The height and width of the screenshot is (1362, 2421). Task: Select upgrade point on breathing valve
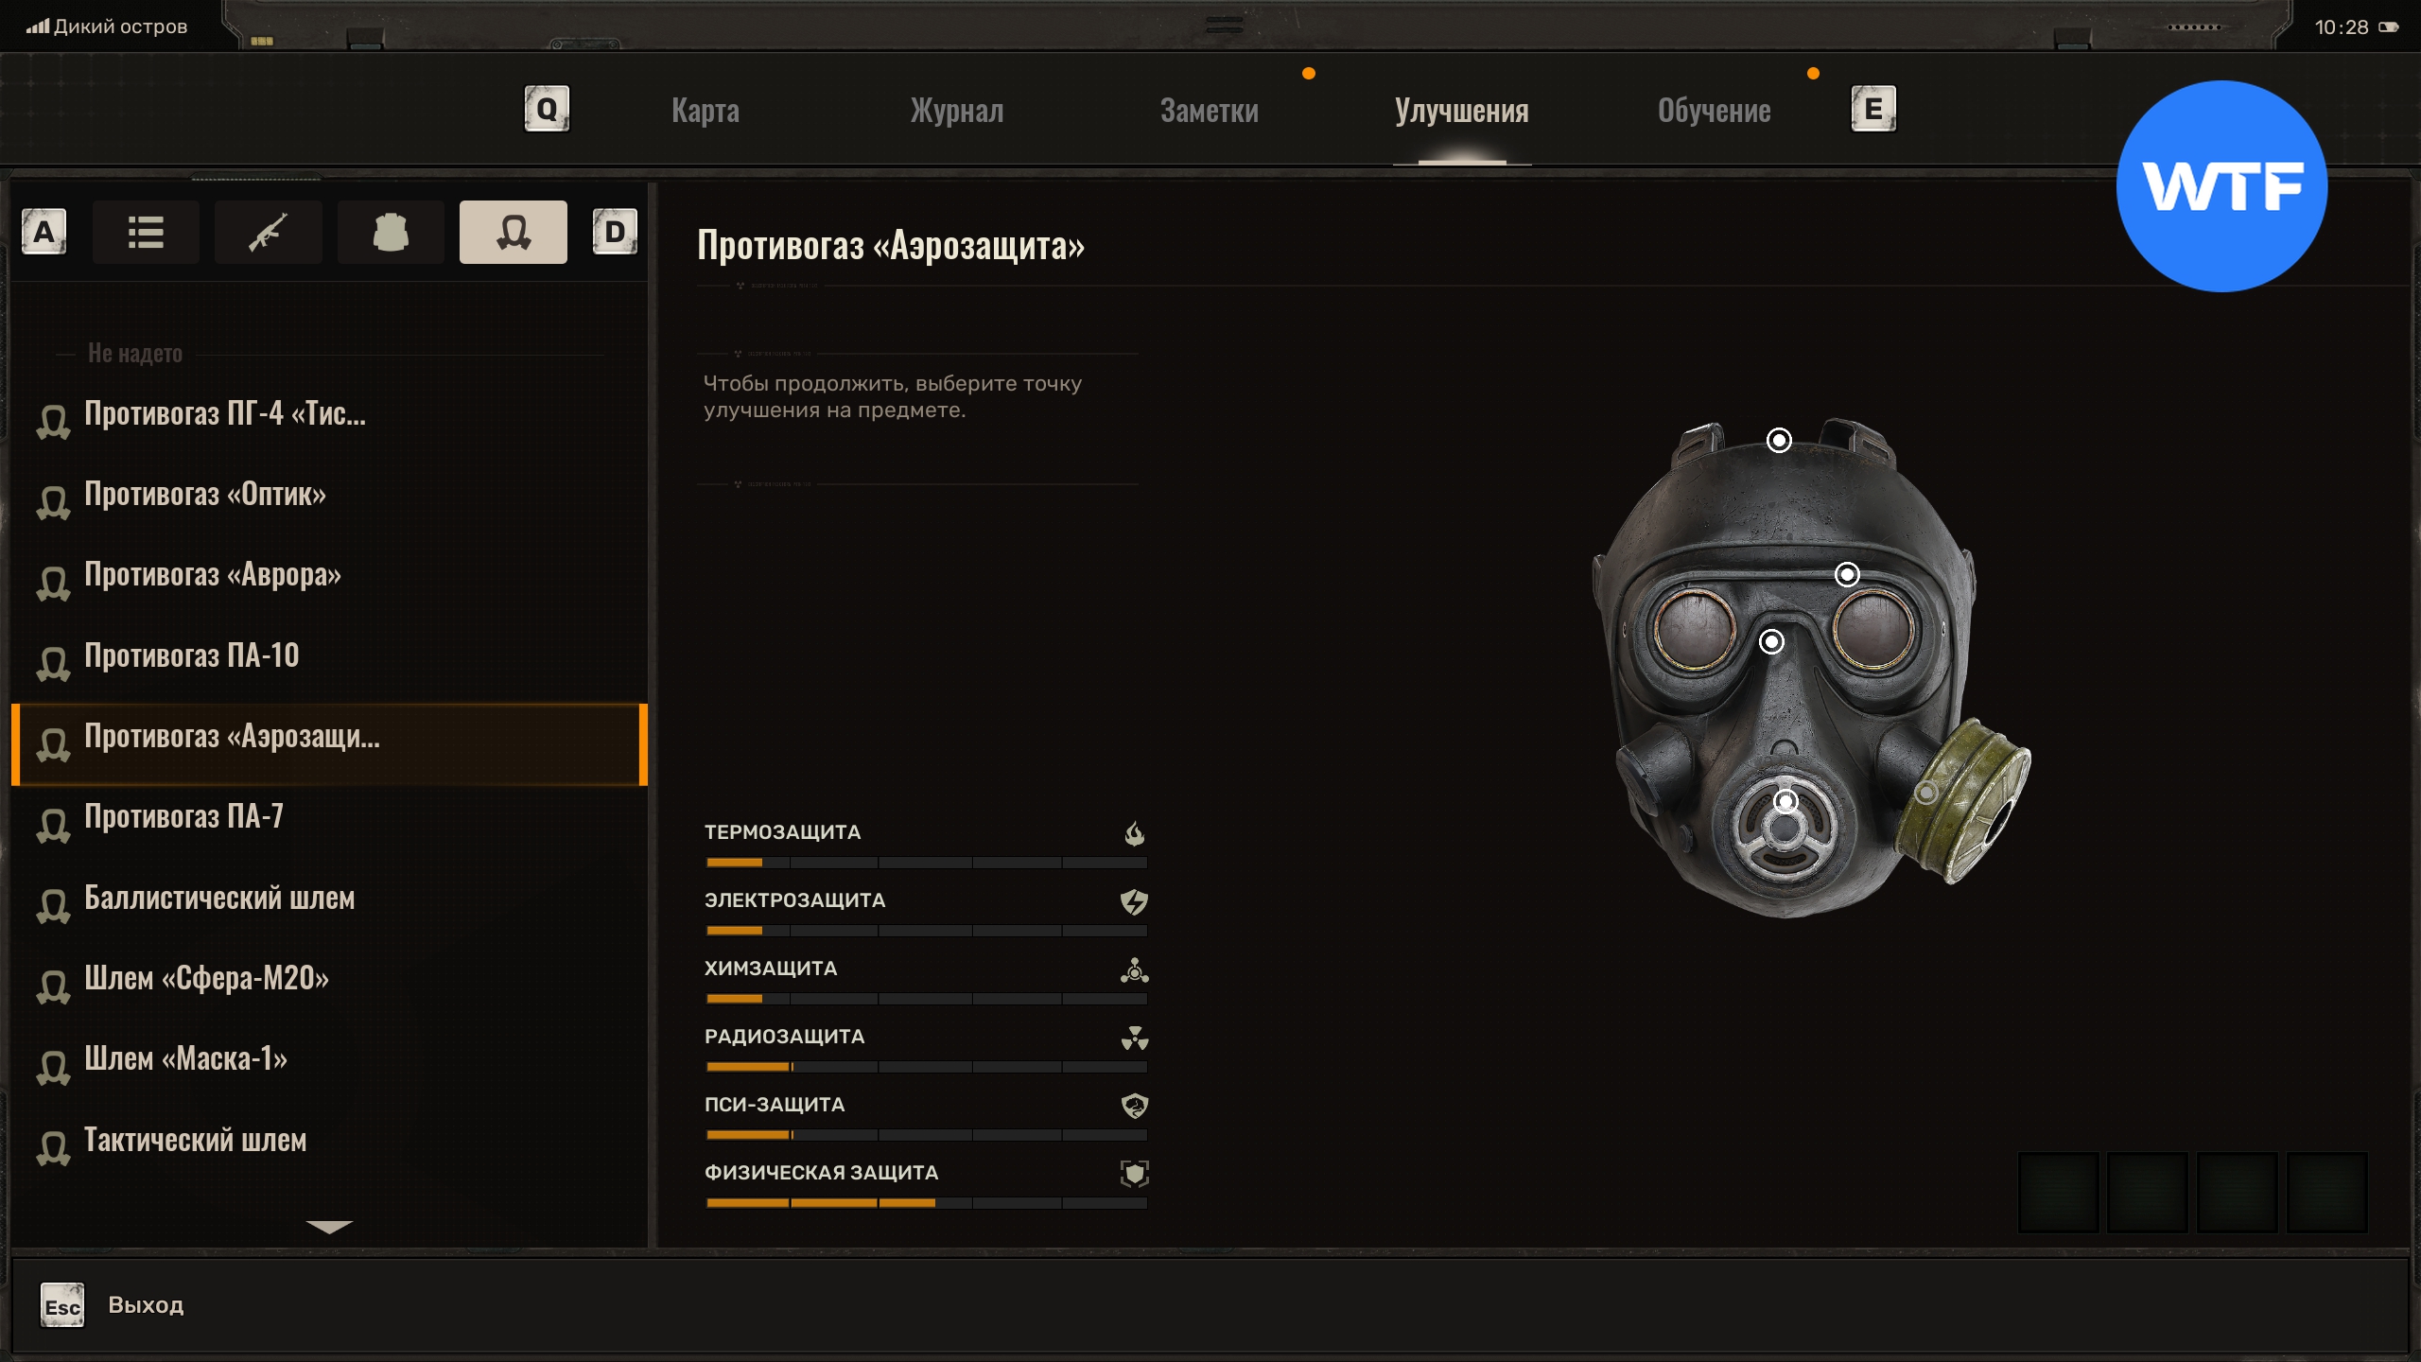point(1785,802)
